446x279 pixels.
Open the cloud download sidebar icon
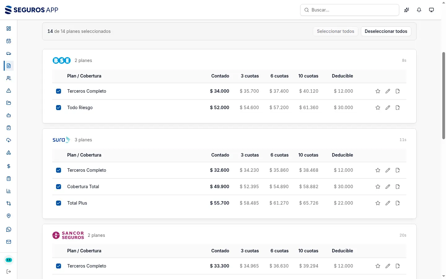pyautogui.click(x=9, y=140)
